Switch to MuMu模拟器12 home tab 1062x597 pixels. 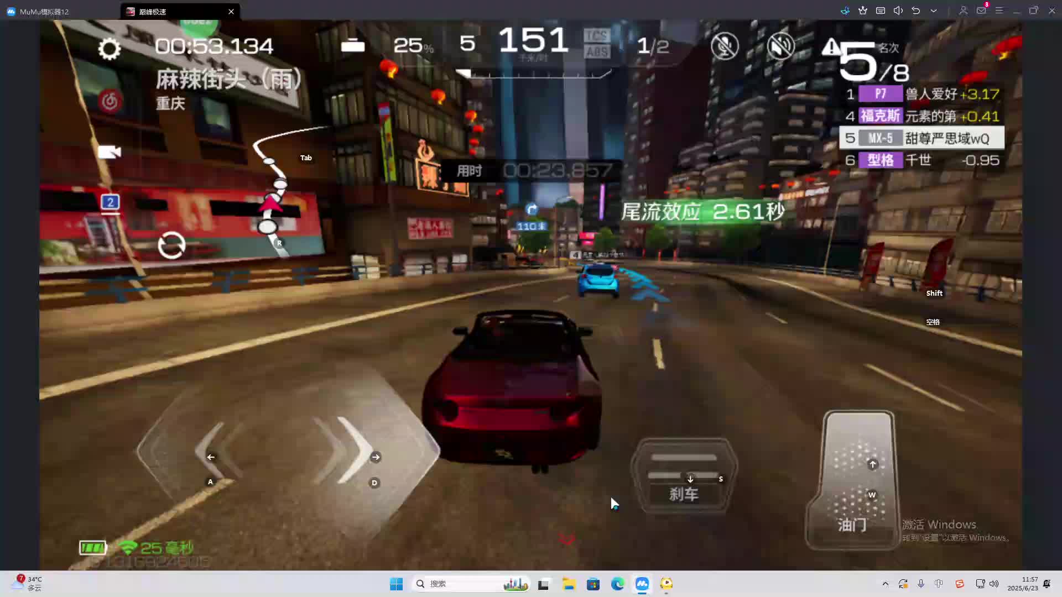44,11
